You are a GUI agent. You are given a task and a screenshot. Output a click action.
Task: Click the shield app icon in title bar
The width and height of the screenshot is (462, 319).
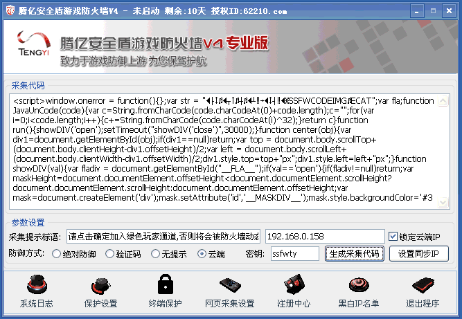pyautogui.click(x=10, y=11)
